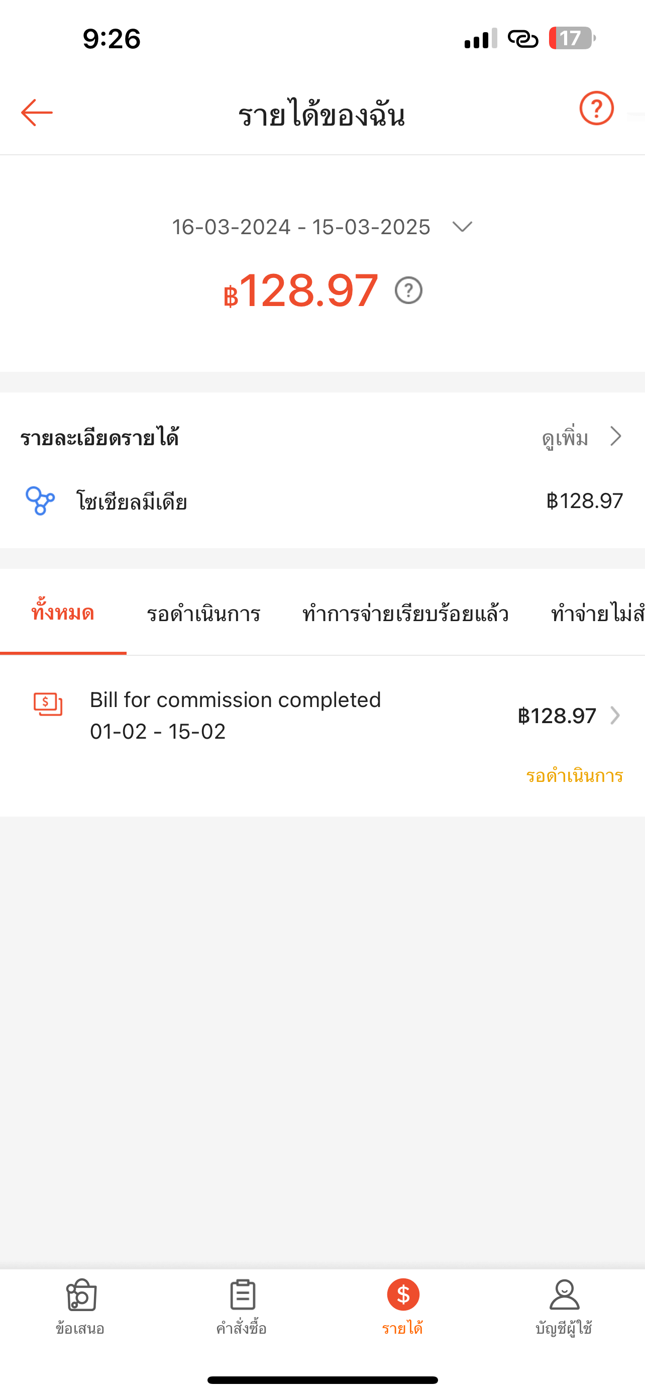Switch to รอดำเนินการ tab
This screenshot has height=1396, width=645.
203,614
